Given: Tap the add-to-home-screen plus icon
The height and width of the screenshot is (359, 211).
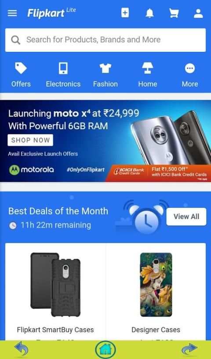Looking at the screenshot, I should (125, 13).
